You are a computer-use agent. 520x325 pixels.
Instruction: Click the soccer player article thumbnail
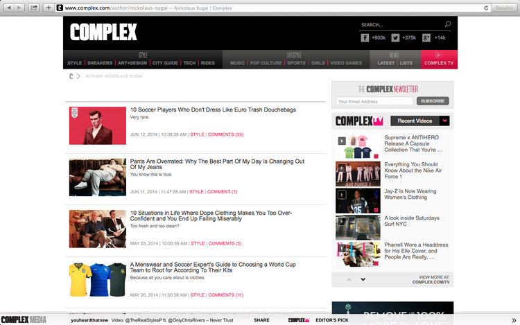(x=98, y=125)
